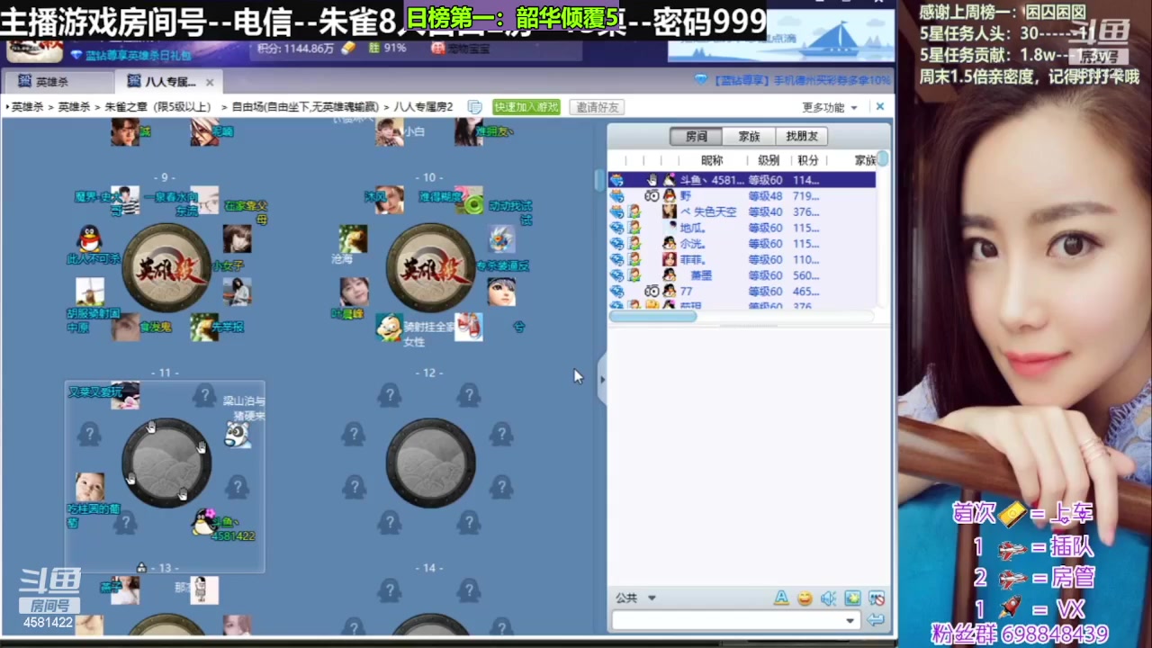The image size is (1152, 648).
Task: Open the chat input history dropdown arrow
Action: (x=850, y=619)
